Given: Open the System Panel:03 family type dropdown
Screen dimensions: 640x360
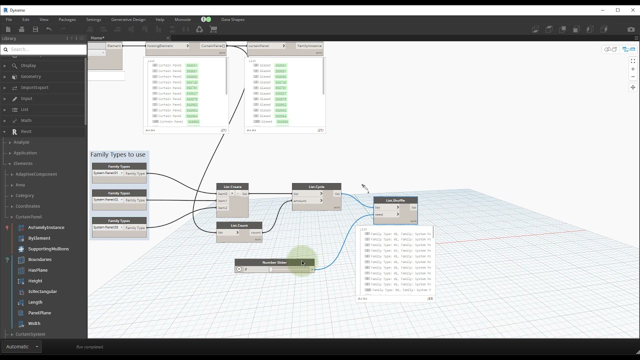Looking at the screenshot, I should point(108,227).
